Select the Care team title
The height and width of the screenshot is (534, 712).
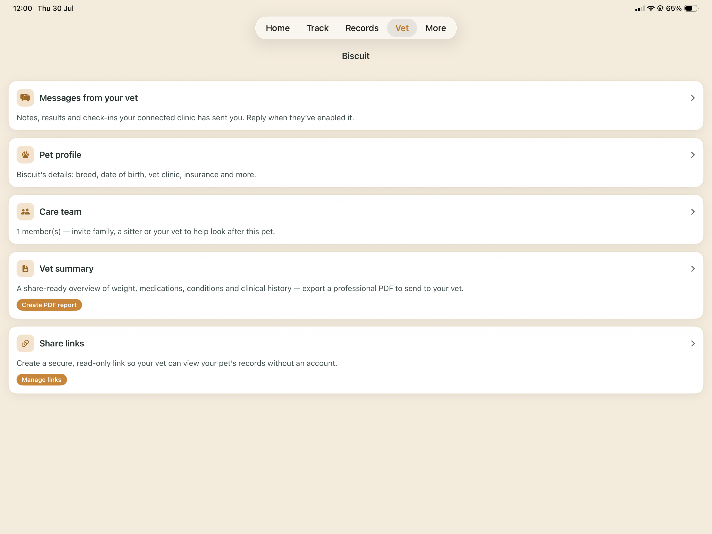[x=61, y=212]
